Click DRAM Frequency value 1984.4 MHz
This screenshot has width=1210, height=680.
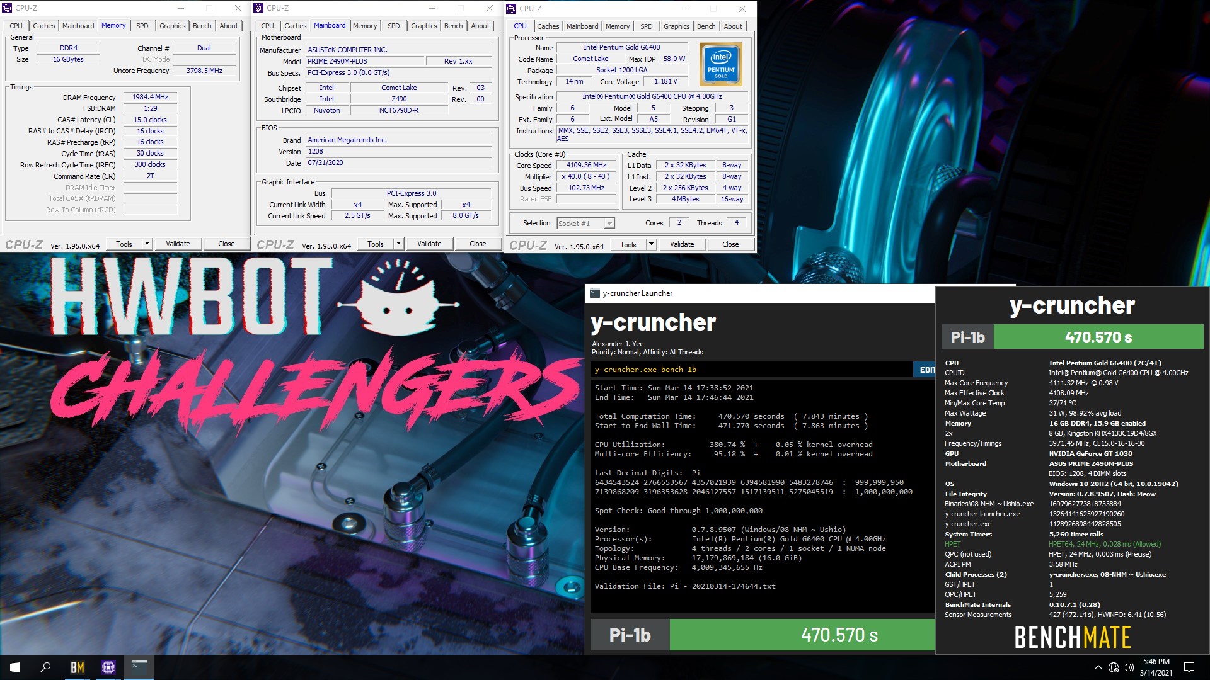150,97
